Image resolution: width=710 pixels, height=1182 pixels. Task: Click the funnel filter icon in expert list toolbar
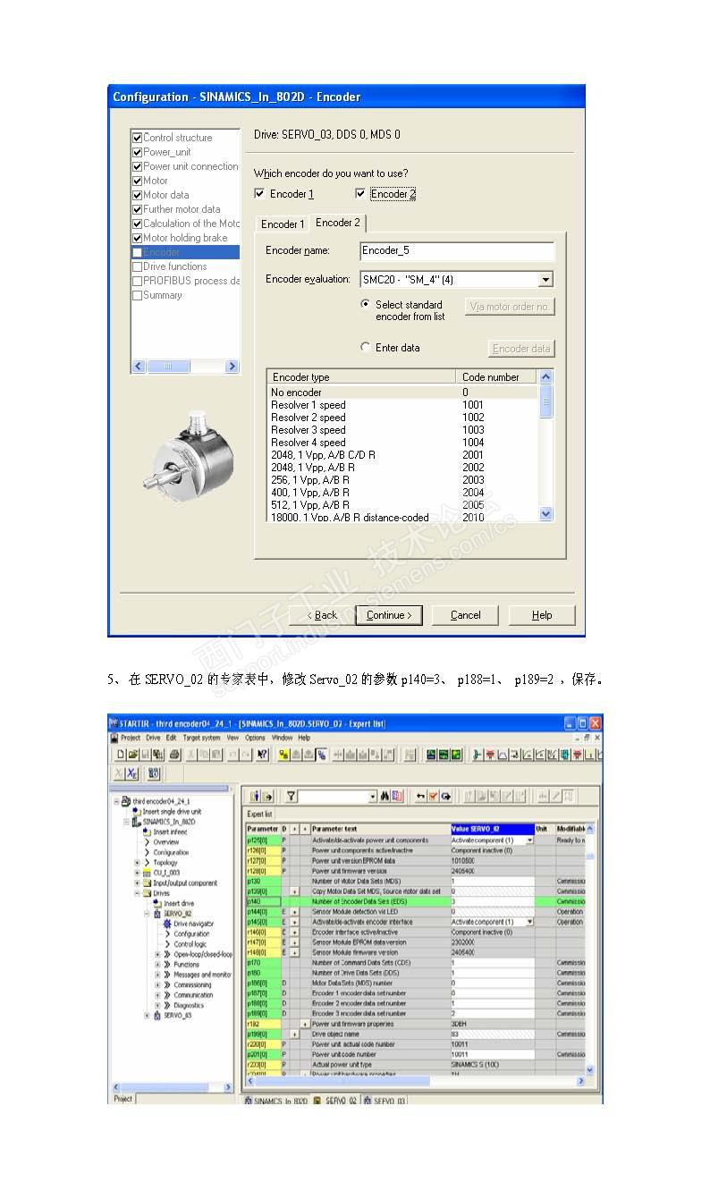click(291, 796)
